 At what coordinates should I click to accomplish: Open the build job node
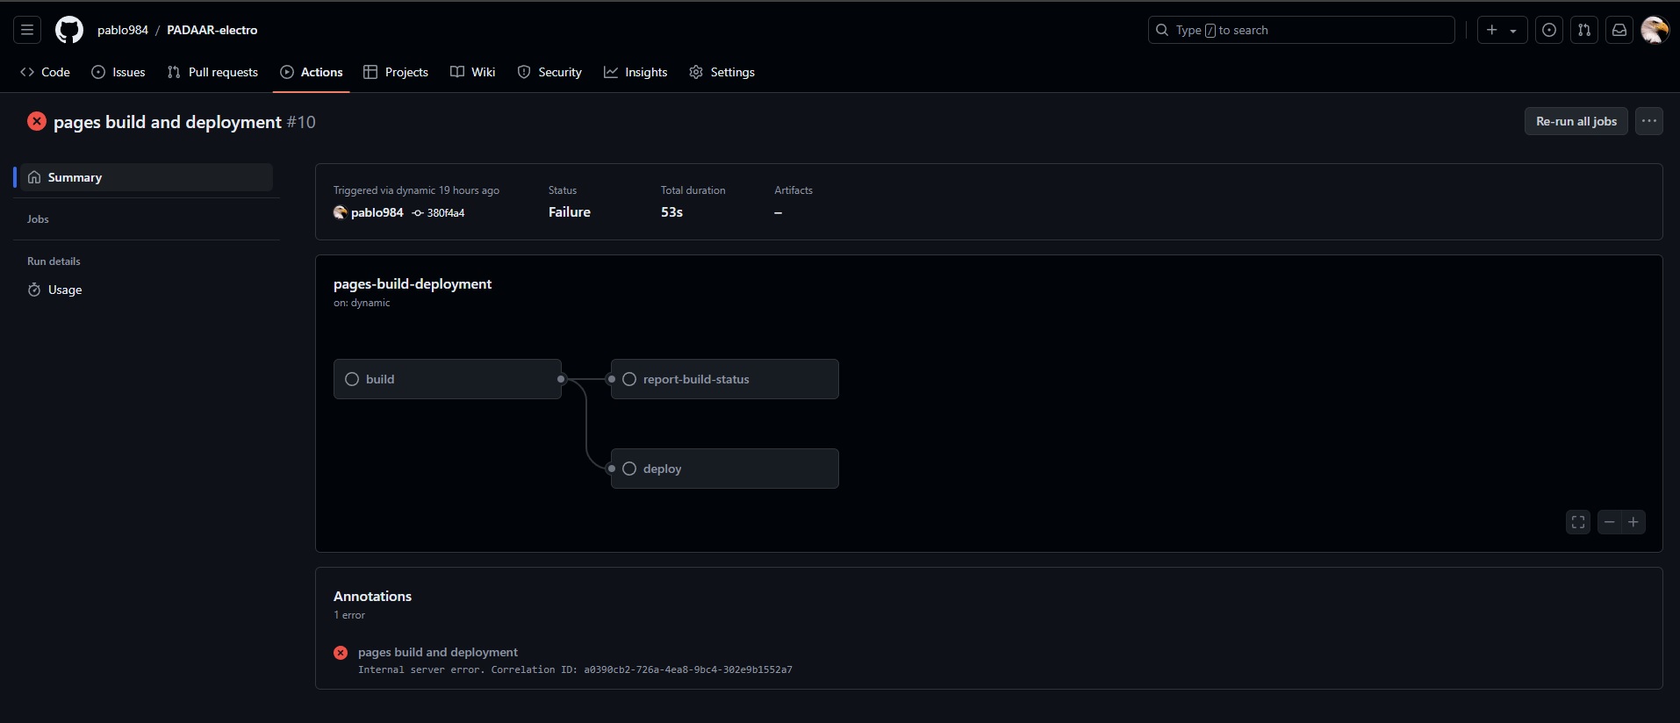(448, 379)
